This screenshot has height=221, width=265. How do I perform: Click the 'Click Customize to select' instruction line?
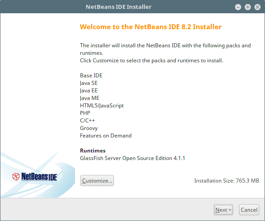[x=151, y=61]
